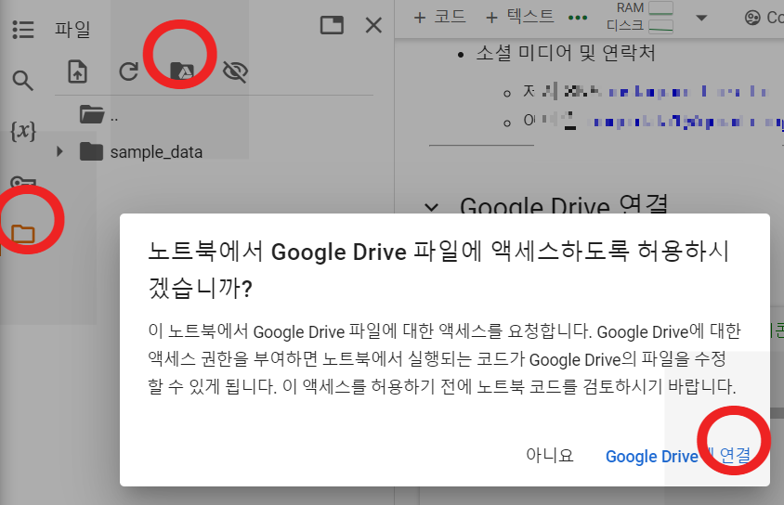Confirm Google Drive에 연결 button
This screenshot has height=505, width=784.
coord(678,456)
